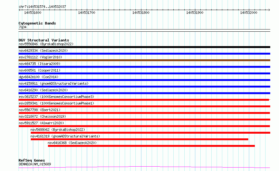The width and height of the screenshot is (279, 171).
Task: Open the esv2761112 (Vogler2010) label
Action: (x=40, y=57)
